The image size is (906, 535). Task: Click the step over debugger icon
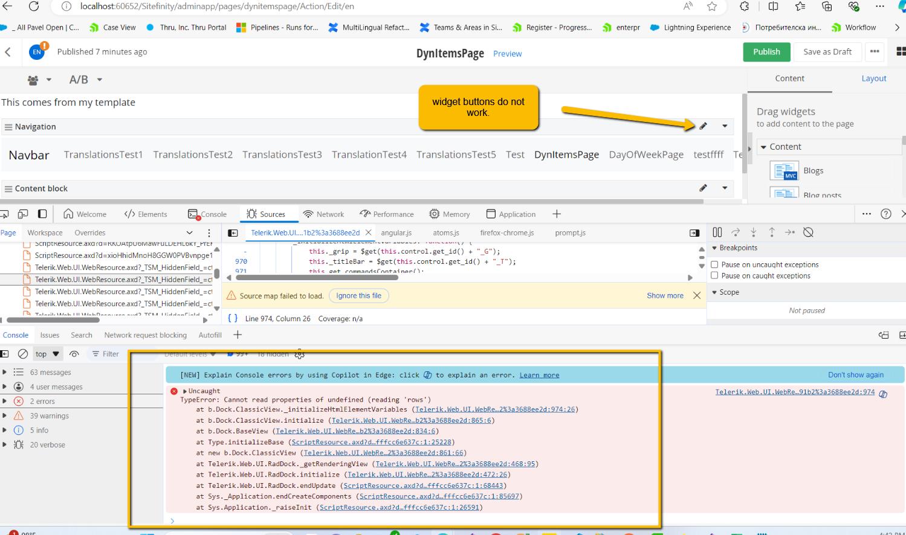pos(736,232)
